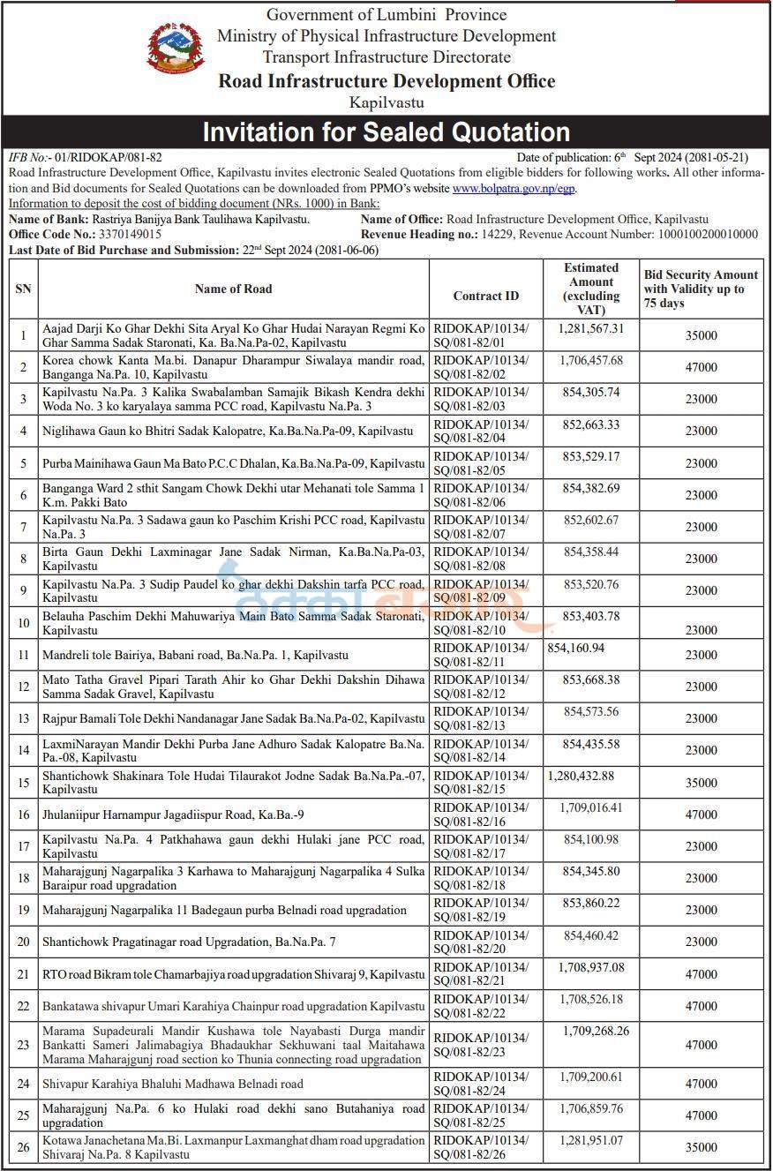Click the date of publication text
This screenshot has height=1171, width=773.
pyautogui.click(x=632, y=157)
